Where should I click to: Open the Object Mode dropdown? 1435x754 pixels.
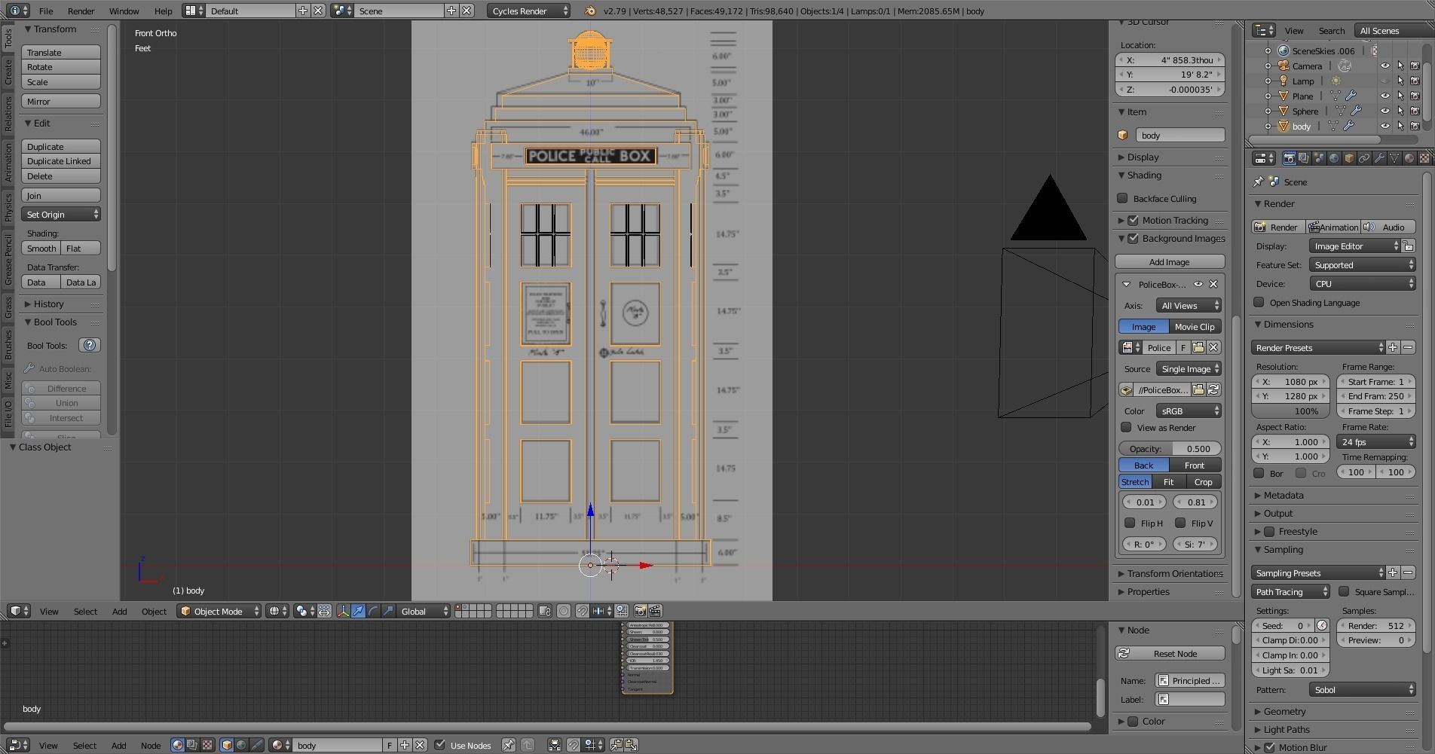[x=219, y=611]
